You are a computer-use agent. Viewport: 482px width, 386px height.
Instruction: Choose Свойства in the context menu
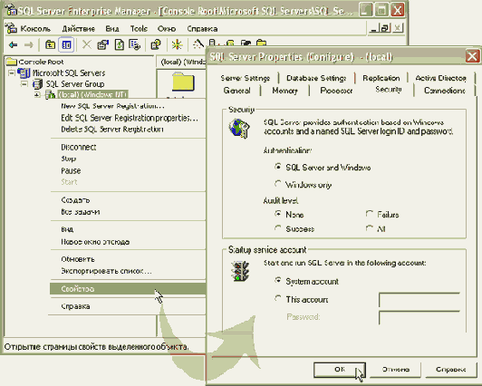[x=128, y=289]
